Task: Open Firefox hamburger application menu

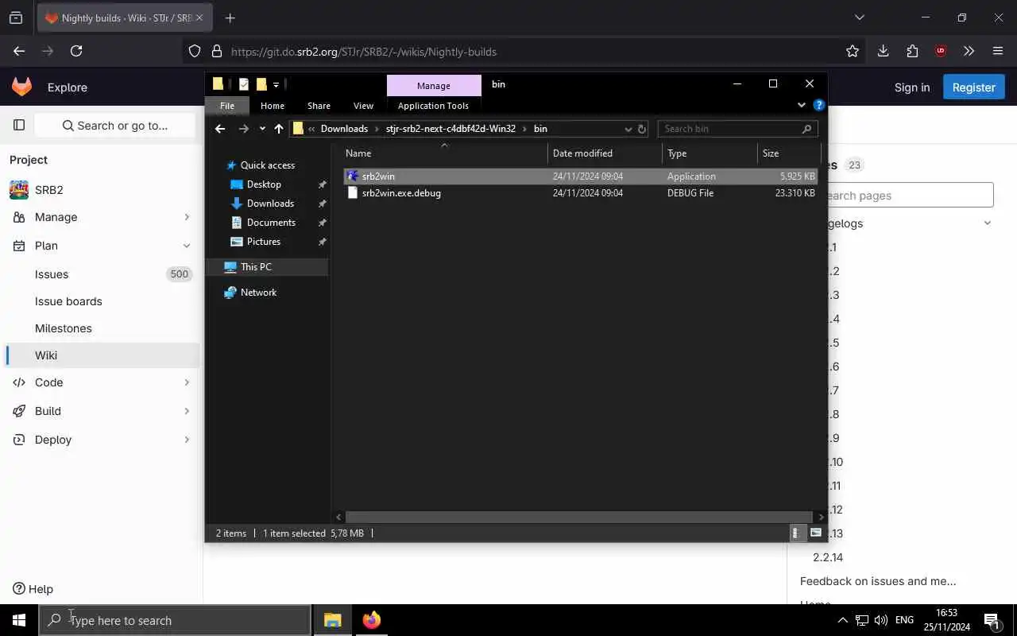Action: [x=998, y=51]
